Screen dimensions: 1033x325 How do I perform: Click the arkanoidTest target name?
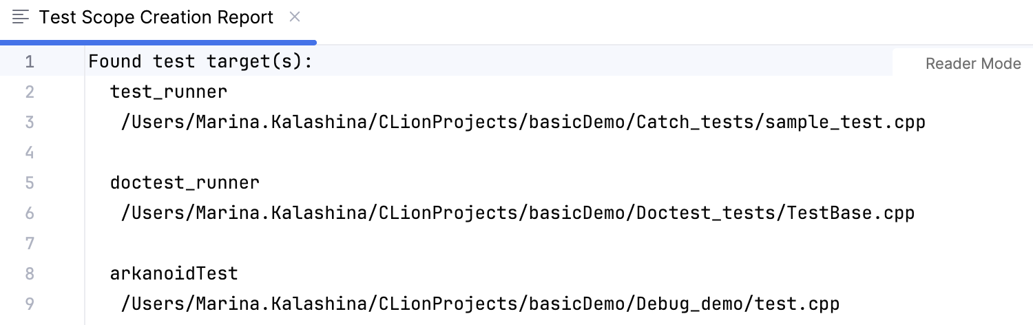point(174,274)
